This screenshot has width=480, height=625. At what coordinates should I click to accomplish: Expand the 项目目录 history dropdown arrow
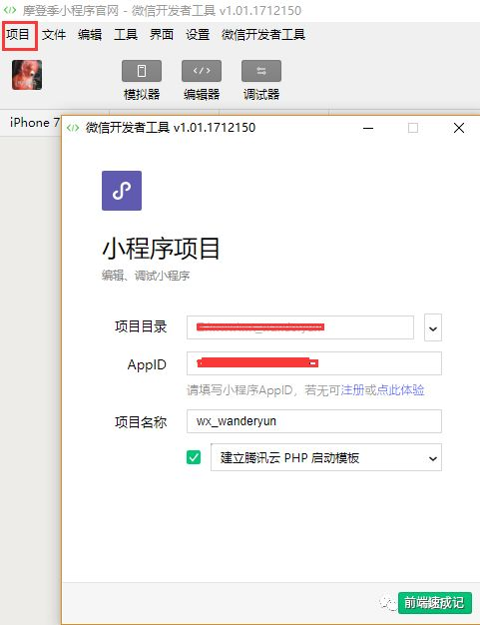[x=433, y=327]
